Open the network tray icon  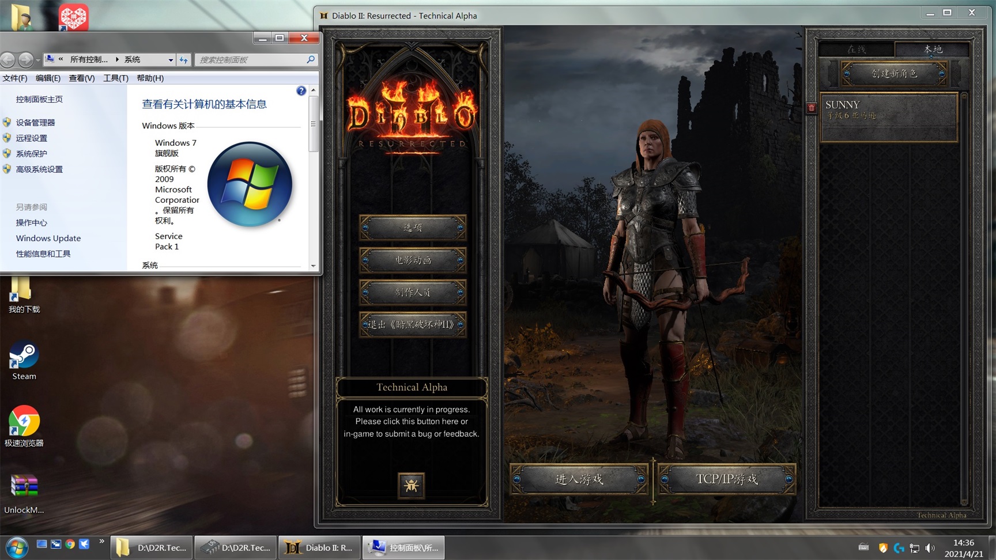click(915, 548)
